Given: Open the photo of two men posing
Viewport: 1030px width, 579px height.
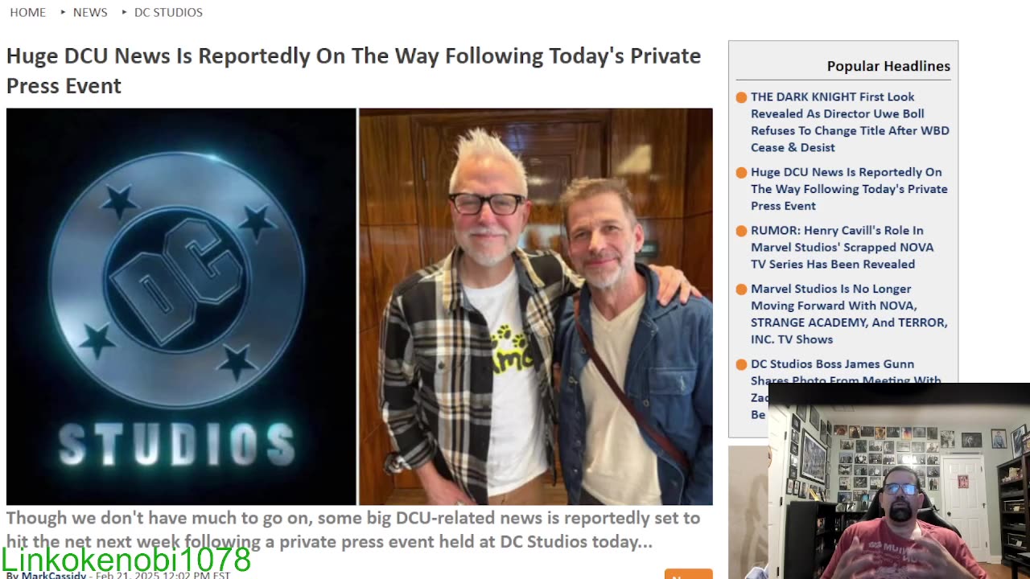Looking at the screenshot, I should click(536, 306).
